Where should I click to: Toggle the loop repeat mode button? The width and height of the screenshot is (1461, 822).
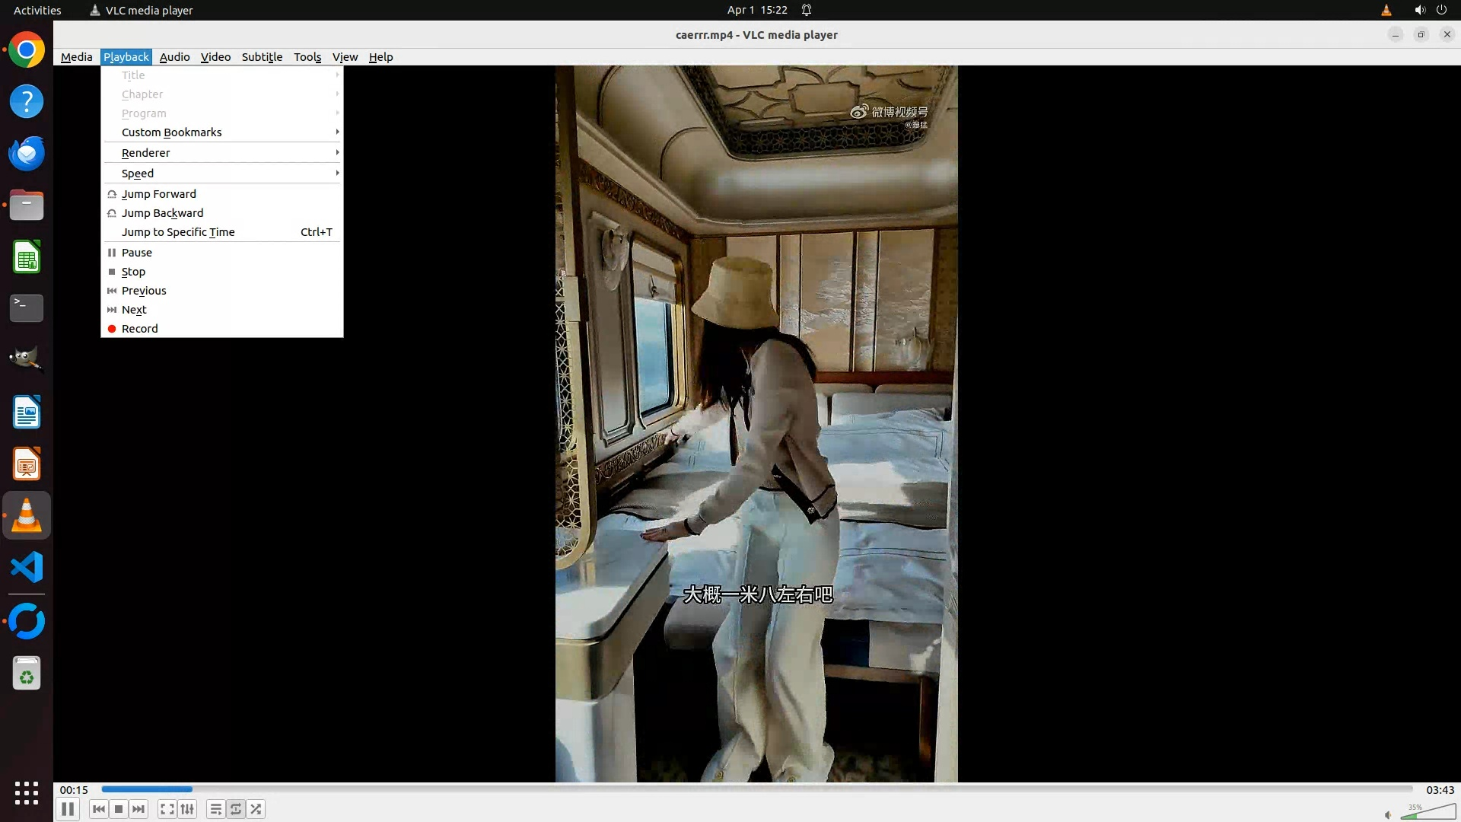(x=236, y=809)
